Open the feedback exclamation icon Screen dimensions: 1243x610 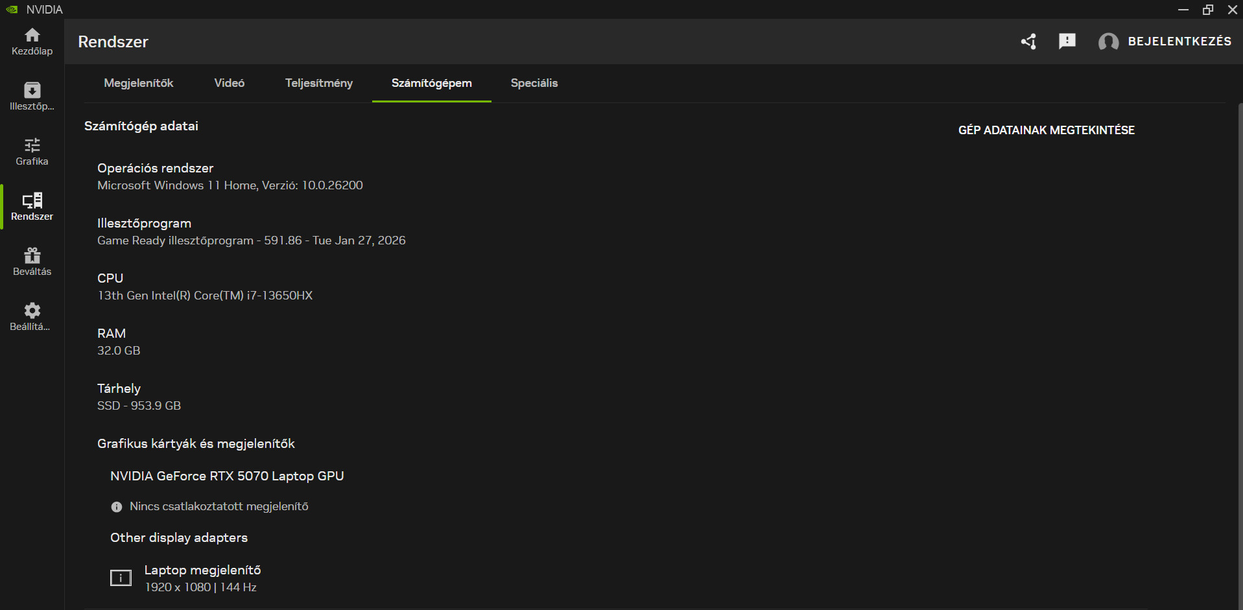click(x=1067, y=41)
